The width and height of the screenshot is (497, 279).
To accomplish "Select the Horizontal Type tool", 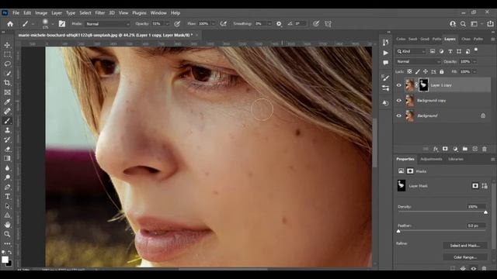I will pos(7,196).
